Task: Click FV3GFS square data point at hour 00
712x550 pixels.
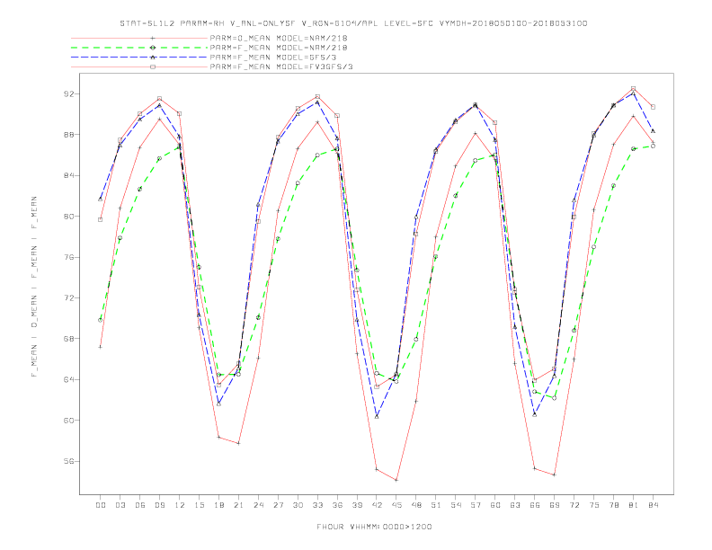Action: pyautogui.click(x=101, y=219)
